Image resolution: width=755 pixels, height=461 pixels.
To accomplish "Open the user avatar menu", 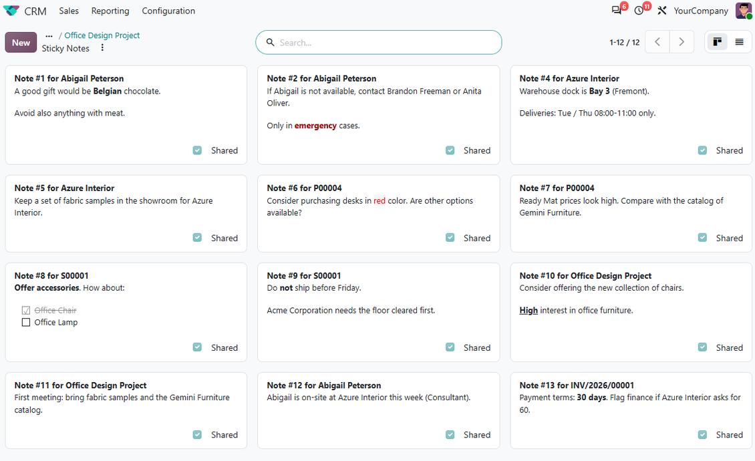I will click(x=743, y=11).
